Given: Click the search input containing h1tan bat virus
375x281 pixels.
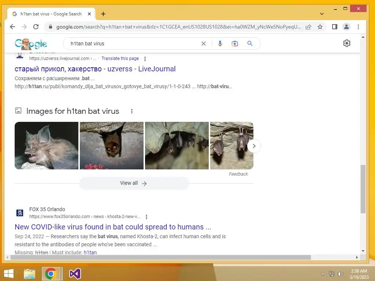Looking at the screenshot, I should [x=134, y=44].
